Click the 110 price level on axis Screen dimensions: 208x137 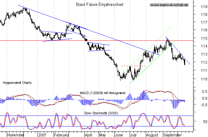pyautogui.click(x=203, y=79)
